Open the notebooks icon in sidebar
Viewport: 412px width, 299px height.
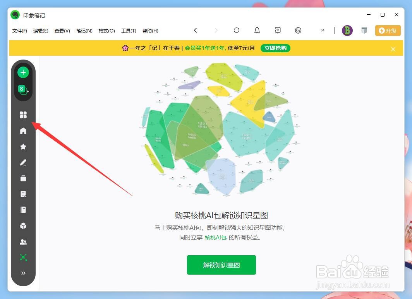(23, 210)
